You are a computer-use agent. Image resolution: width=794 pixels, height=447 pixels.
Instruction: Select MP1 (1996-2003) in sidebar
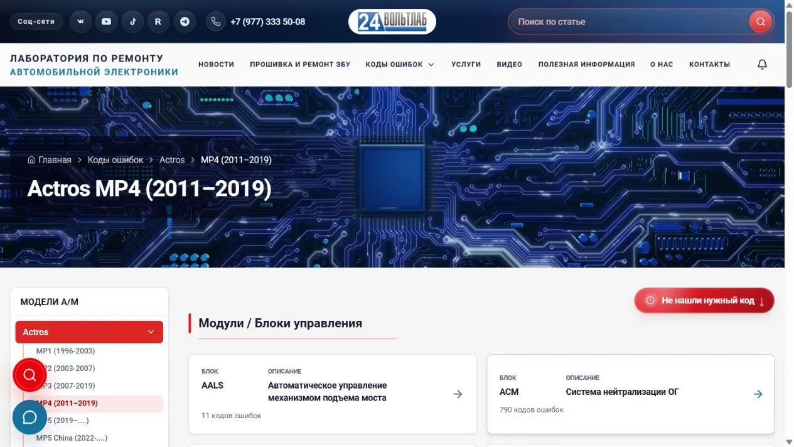(x=66, y=351)
